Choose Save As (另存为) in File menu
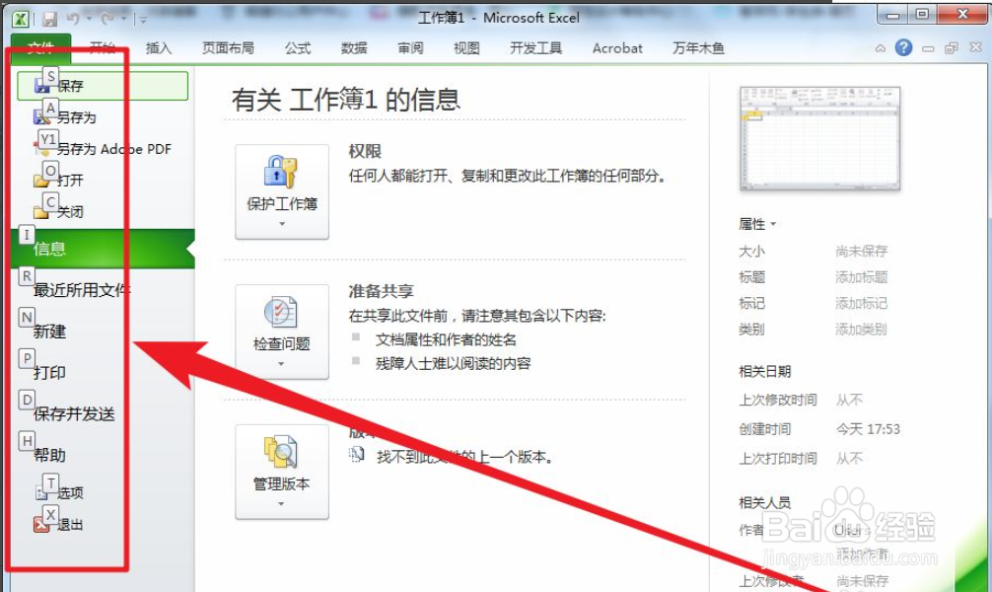This screenshot has height=592, width=992. coord(65,117)
